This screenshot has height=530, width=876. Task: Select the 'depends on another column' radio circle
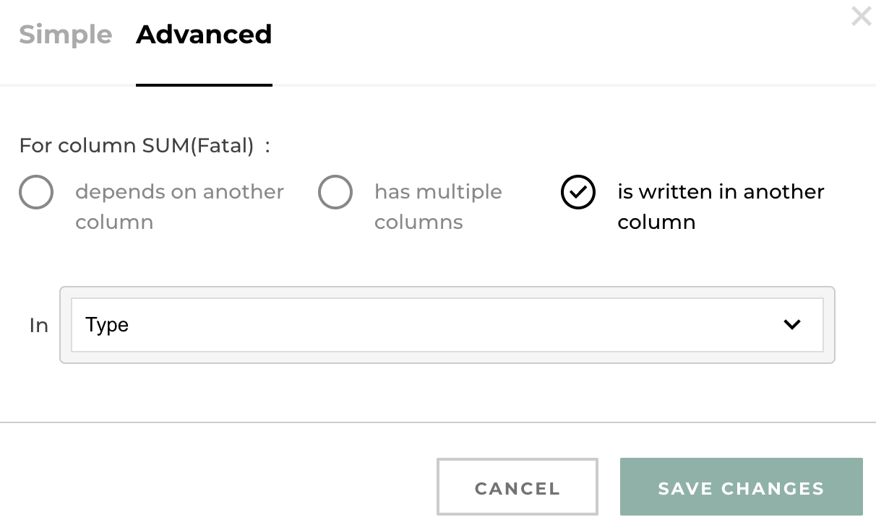click(x=36, y=192)
